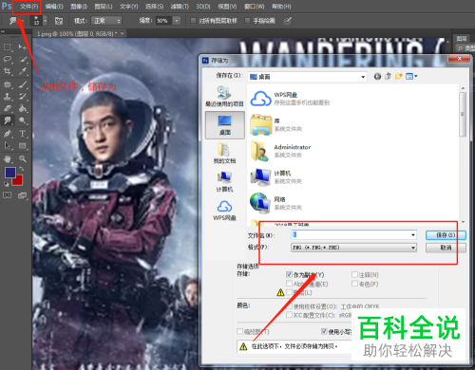This screenshot has width=475, height=370.
Task: Open the Image (I) menu
Action: (79, 7)
